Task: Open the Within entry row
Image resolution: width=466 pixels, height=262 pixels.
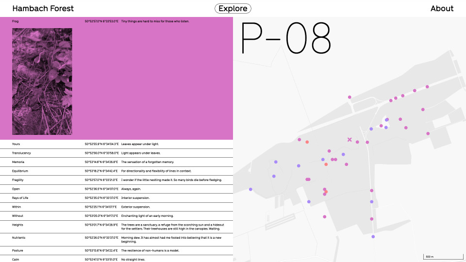Action: pos(116,207)
